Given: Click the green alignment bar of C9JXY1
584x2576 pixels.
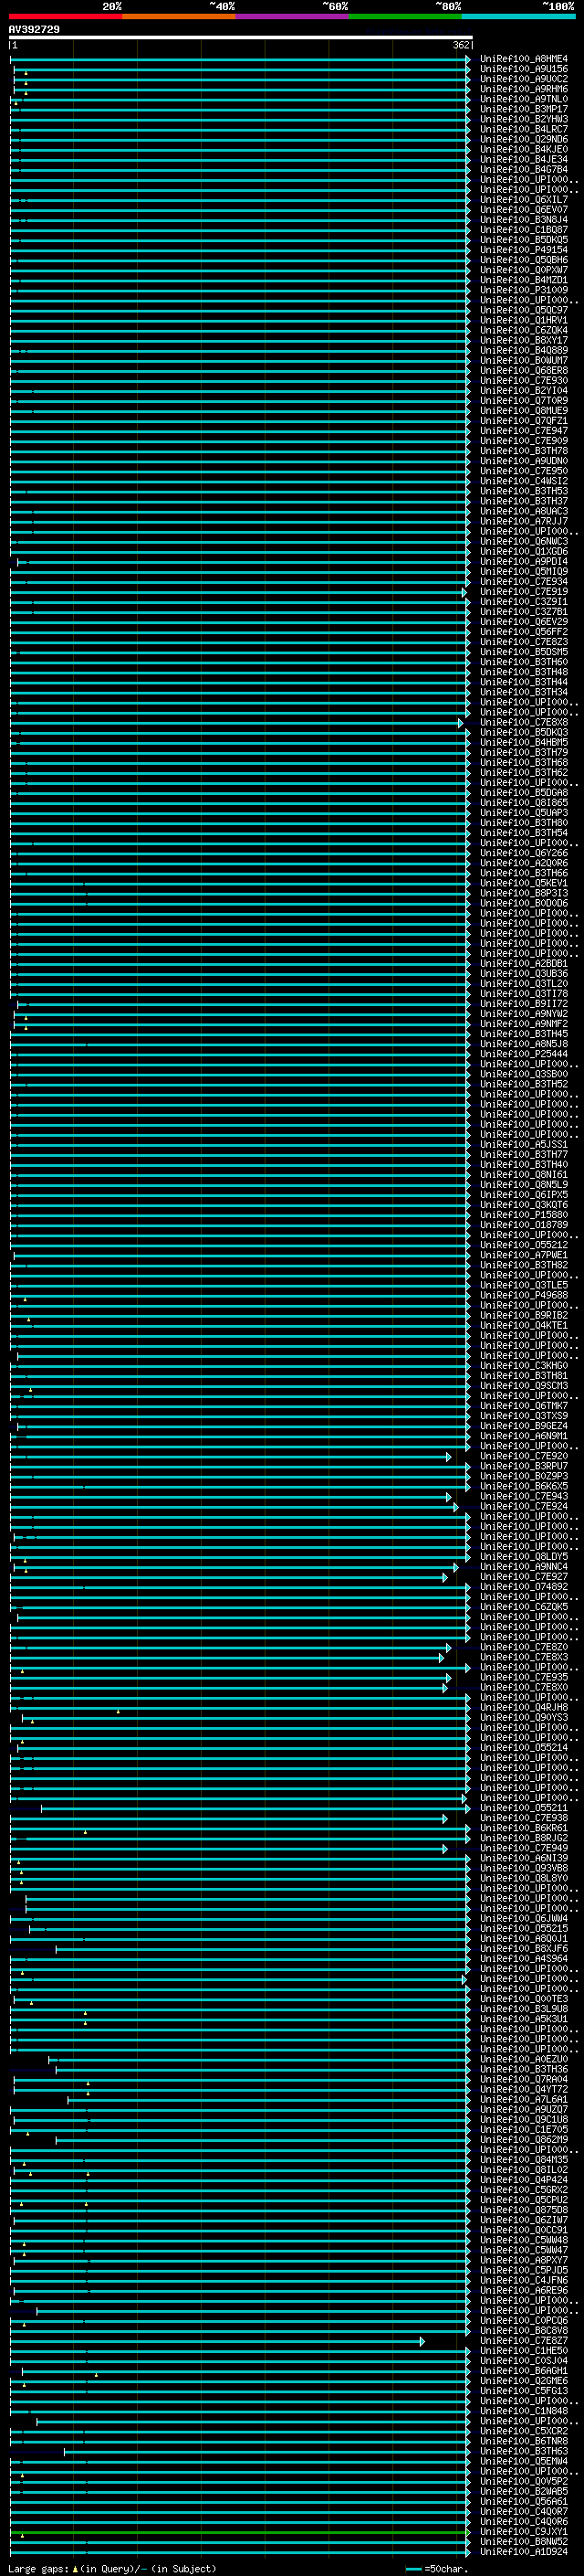Looking at the screenshot, I should click(237, 2532).
